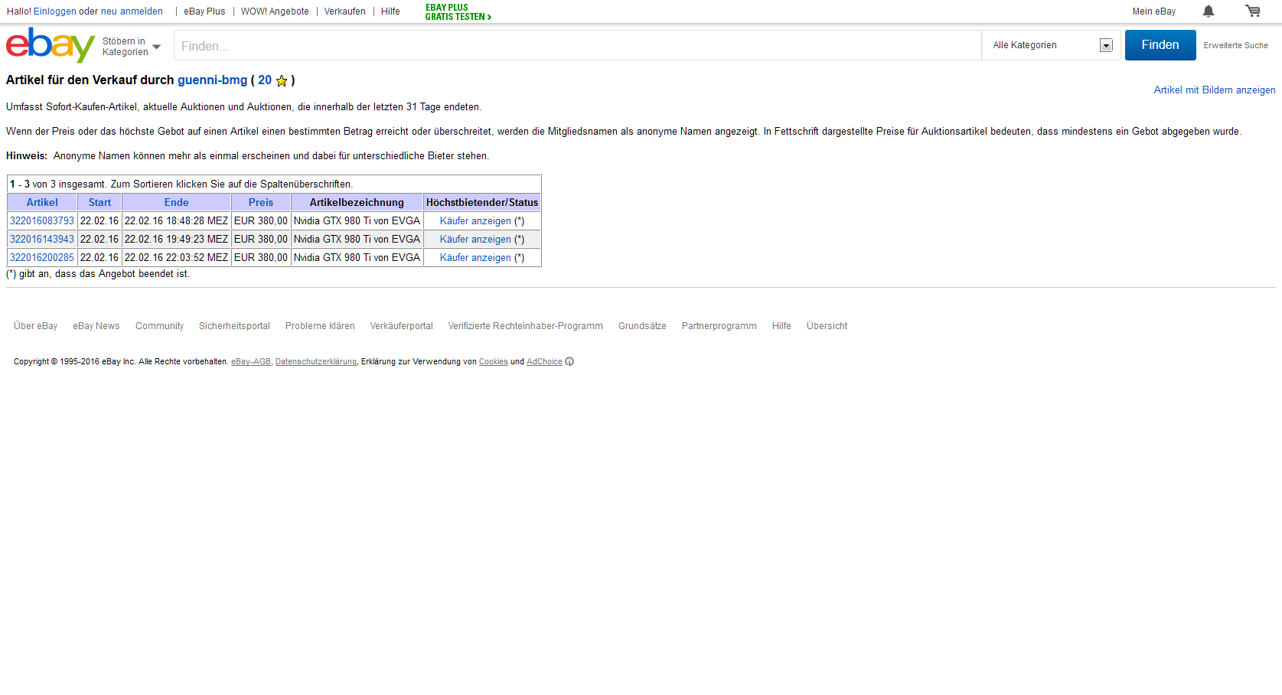Click the neu anmelden link
Image resolution: width=1282 pixels, height=695 pixels.
[132, 11]
